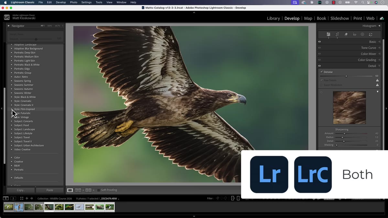This screenshot has width=388, height=218.
Task: Adjust the Denoise amount slider
Action: (346, 76)
